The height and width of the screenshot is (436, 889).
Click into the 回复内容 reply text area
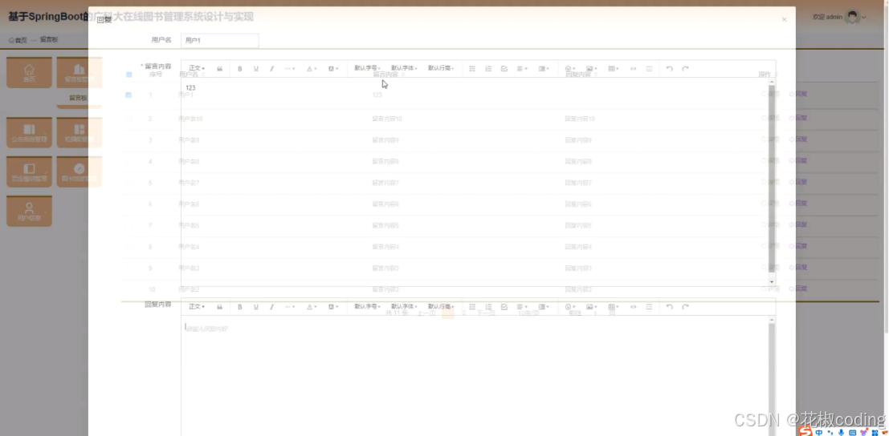[x=475, y=376]
